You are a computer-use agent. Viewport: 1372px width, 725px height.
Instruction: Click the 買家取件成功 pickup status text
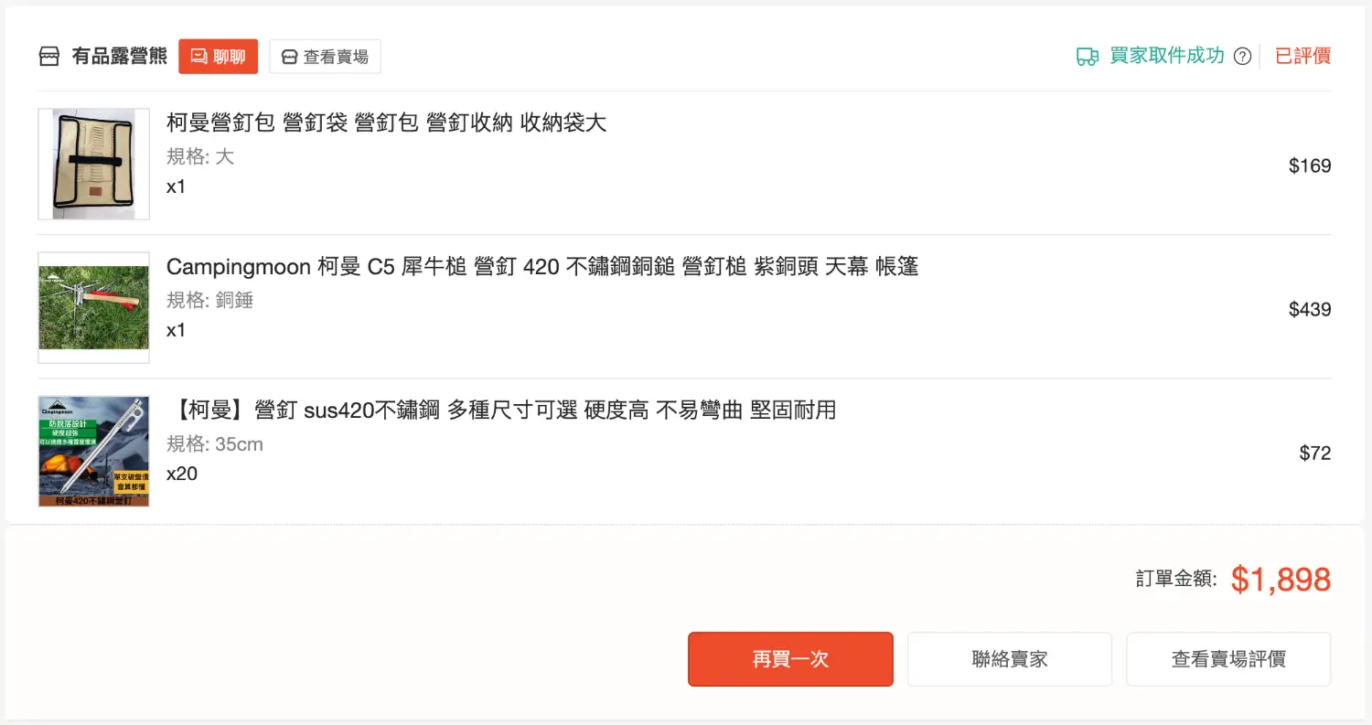tap(1166, 56)
